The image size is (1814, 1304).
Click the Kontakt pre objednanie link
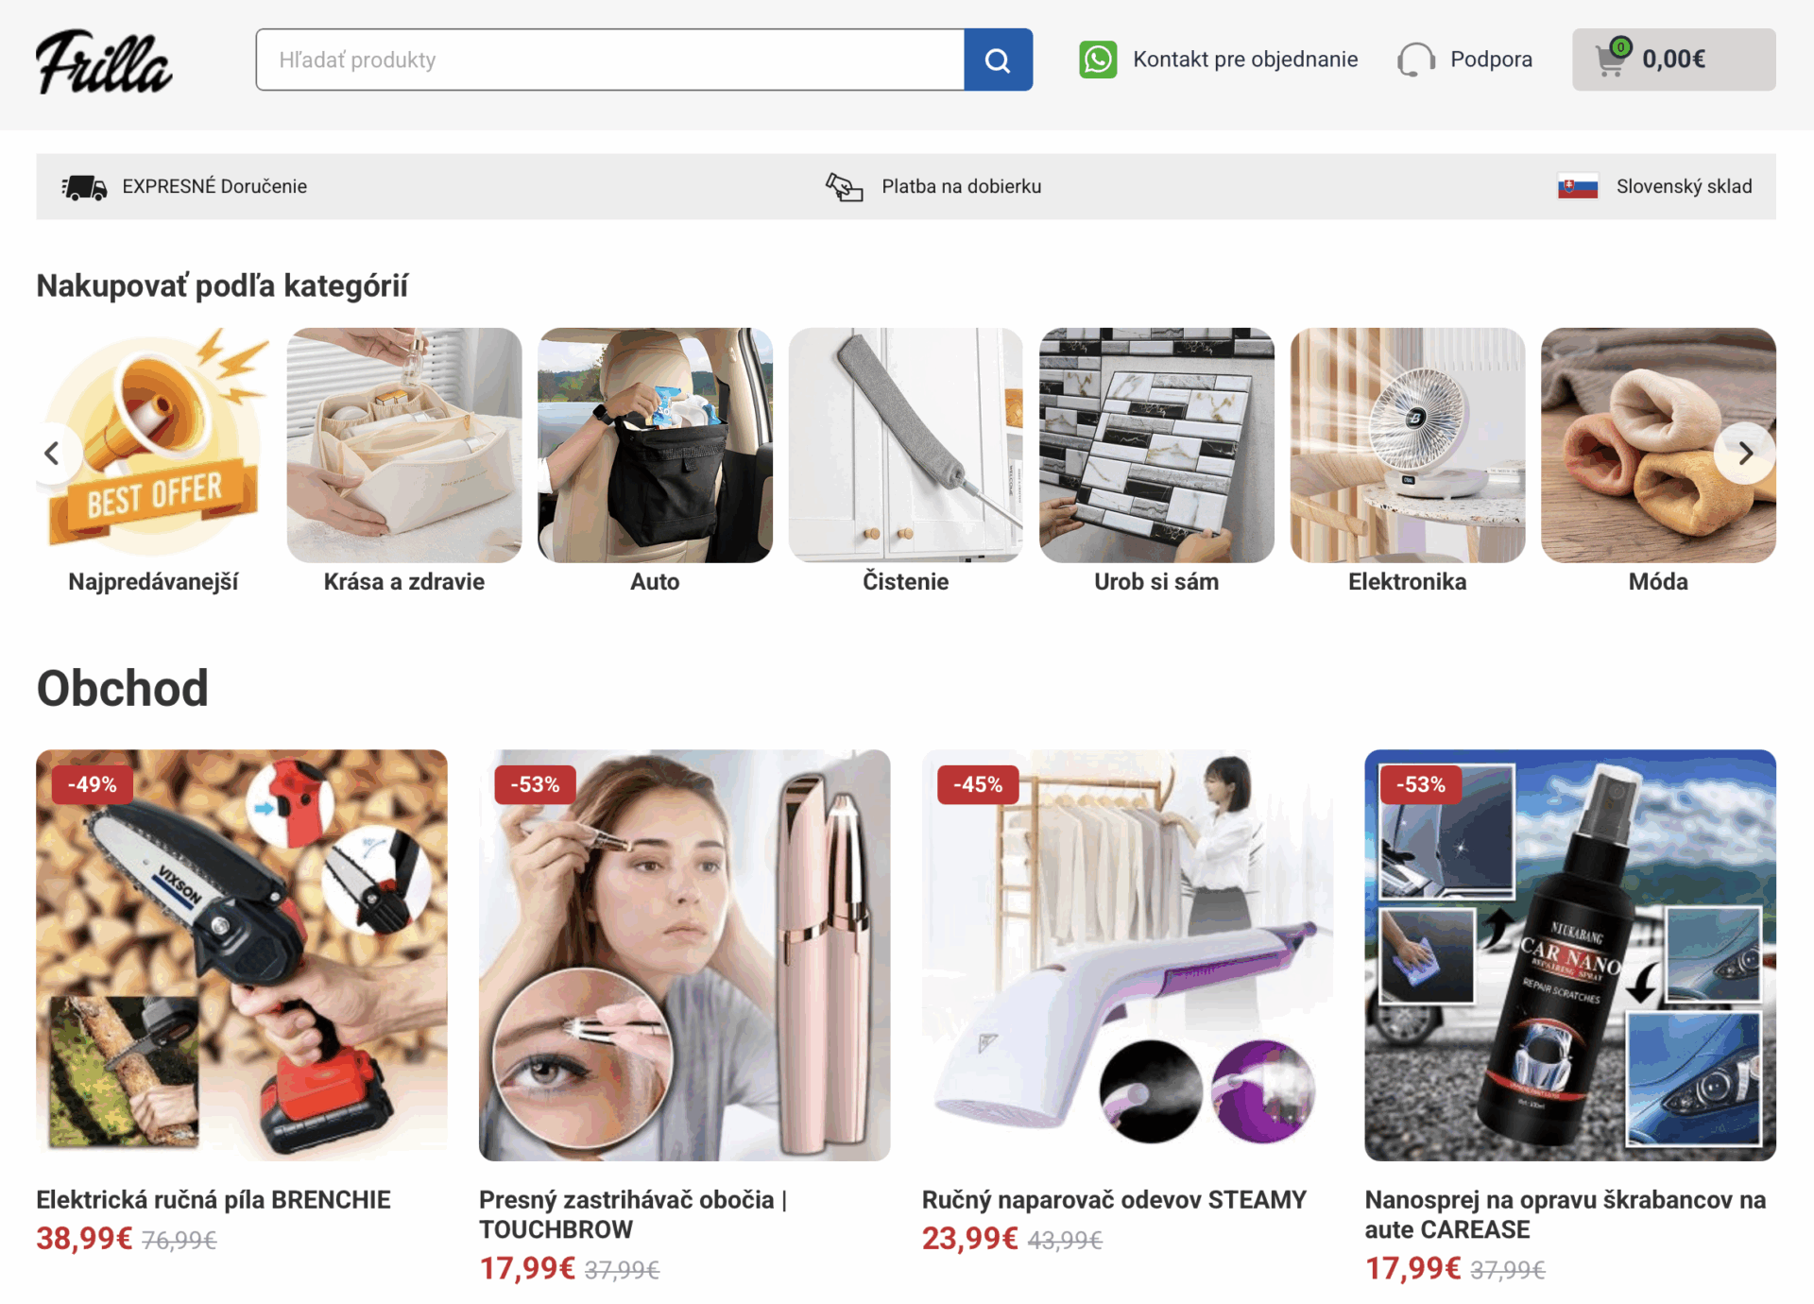[x=1245, y=60]
